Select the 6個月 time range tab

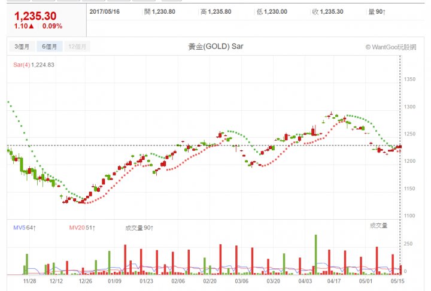(50, 47)
